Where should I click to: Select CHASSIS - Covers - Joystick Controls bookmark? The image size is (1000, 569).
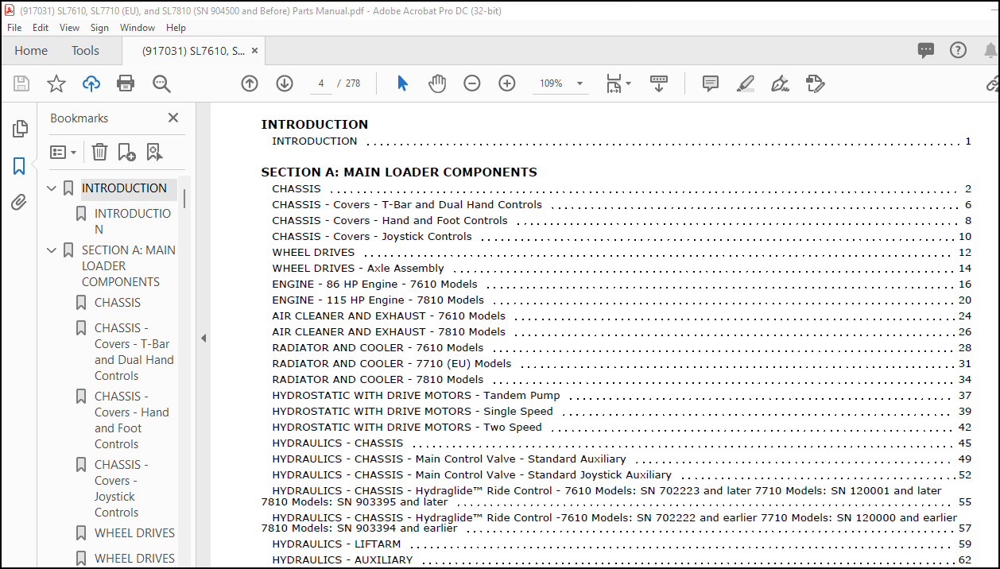[x=122, y=488]
